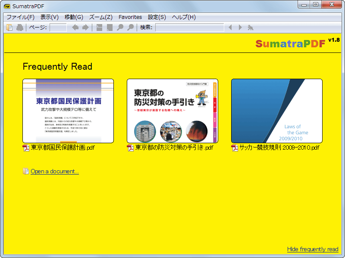
Task: Open Laws of the Game thumbnail
Action: pyautogui.click(x=277, y=111)
